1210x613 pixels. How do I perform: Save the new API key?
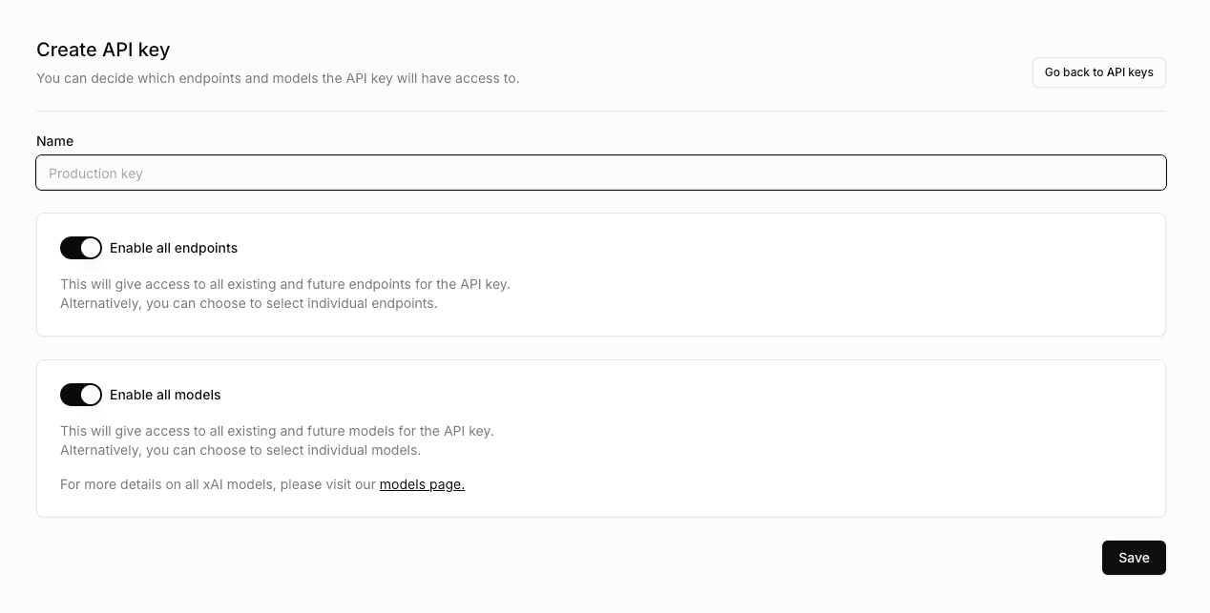point(1134,558)
